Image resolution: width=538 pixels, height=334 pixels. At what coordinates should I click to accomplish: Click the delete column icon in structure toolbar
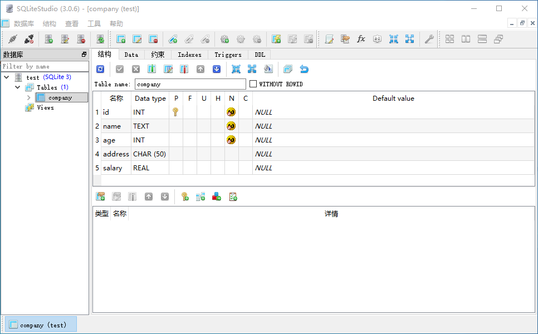tap(184, 69)
